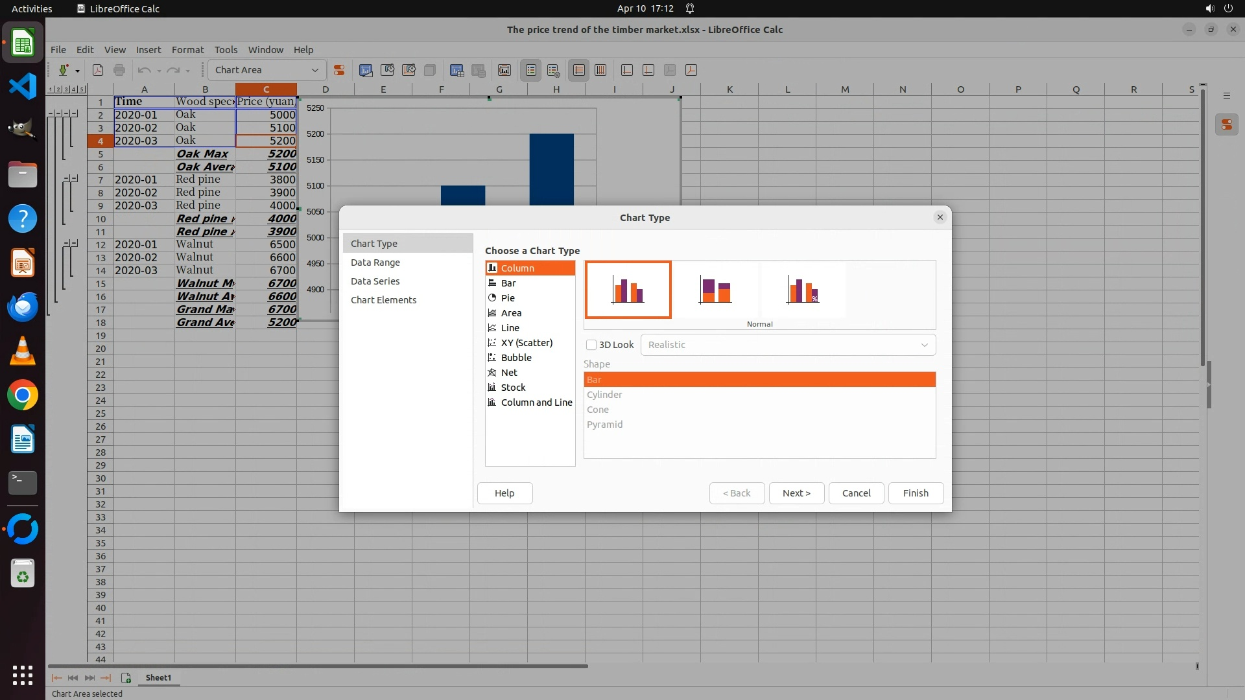Click Export as PDF toolbar icon
Screen dimensions: 1245x700
[x=98, y=70]
